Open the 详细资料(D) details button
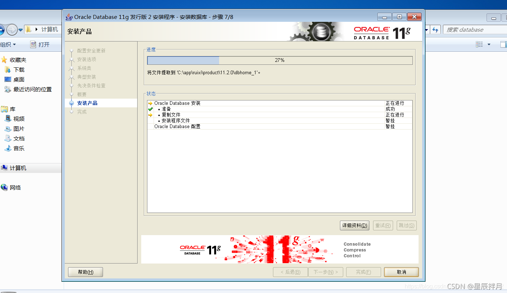The width and height of the screenshot is (507, 293). (x=354, y=225)
